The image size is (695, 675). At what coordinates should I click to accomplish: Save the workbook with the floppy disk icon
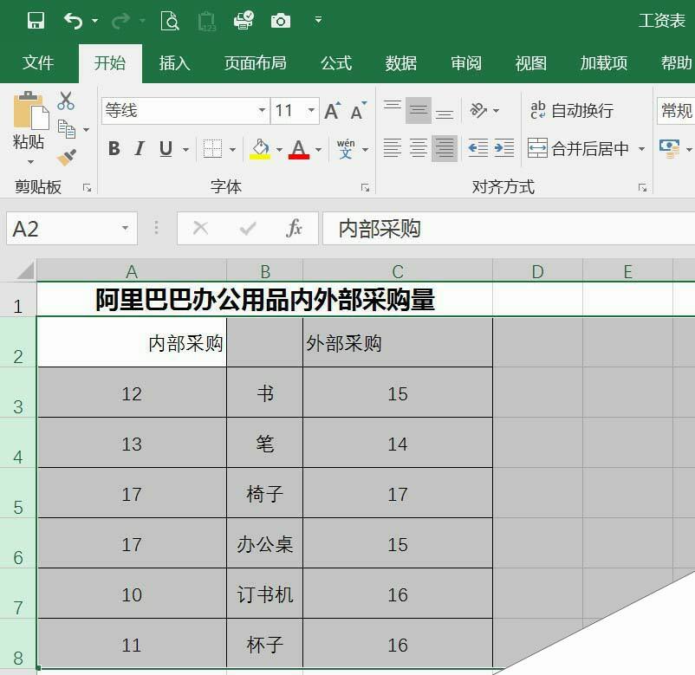pyautogui.click(x=36, y=21)
